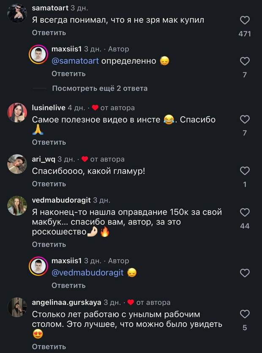Open maxsiis1 author avatar in first reply
The height and width of the screenshot is (353, 262).
tap(38, 54)
